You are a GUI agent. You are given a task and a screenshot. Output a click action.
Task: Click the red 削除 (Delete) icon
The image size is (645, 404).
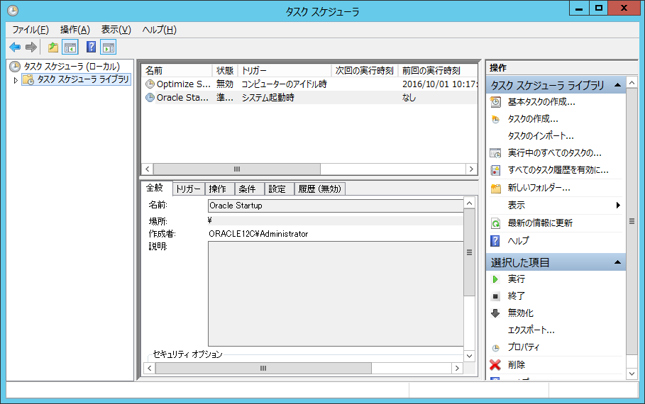(495, 364)
